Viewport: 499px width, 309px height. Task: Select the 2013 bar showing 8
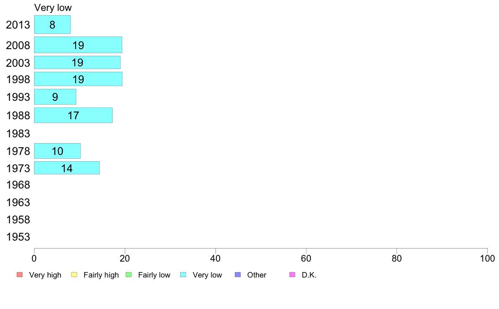click(x=53, y=24)
